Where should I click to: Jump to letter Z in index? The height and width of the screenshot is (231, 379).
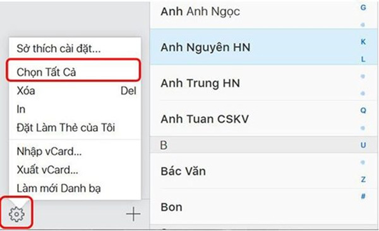click(363, 179)
